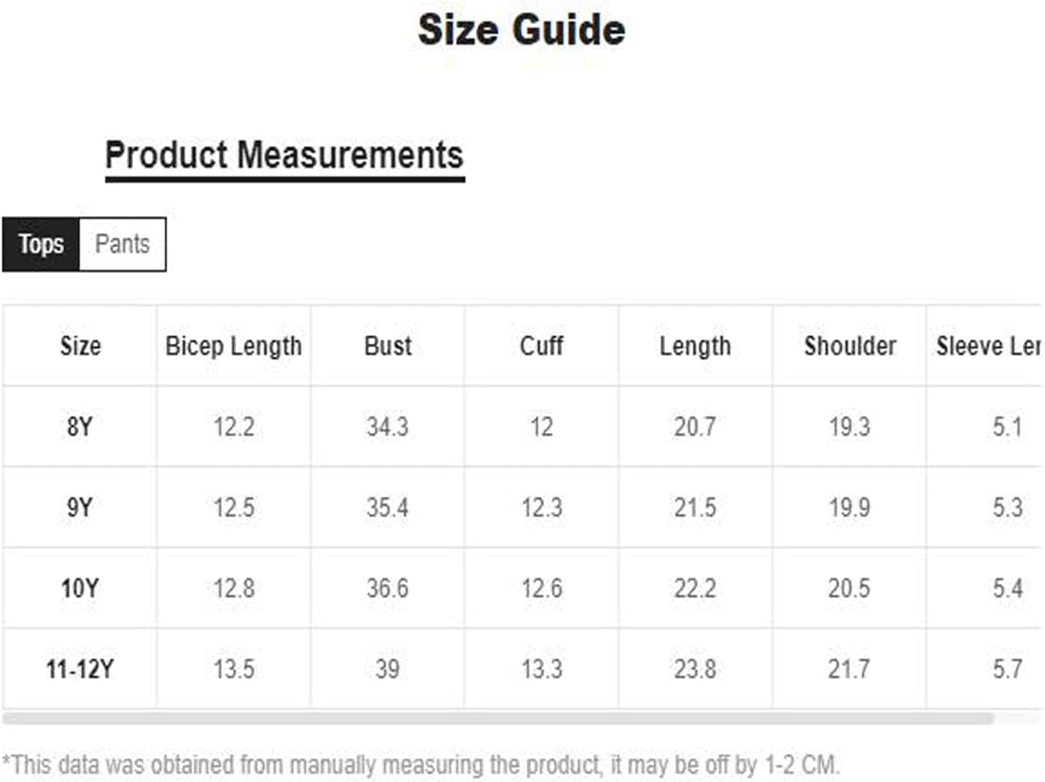
Task: Click the Cuff column header
Action: 541,346
